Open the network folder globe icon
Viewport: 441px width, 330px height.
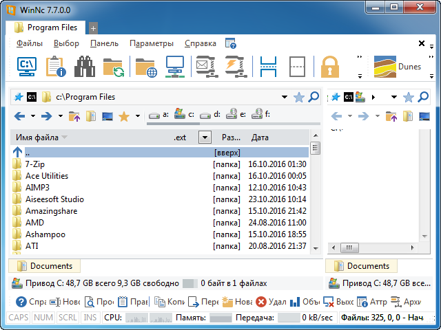145,67
